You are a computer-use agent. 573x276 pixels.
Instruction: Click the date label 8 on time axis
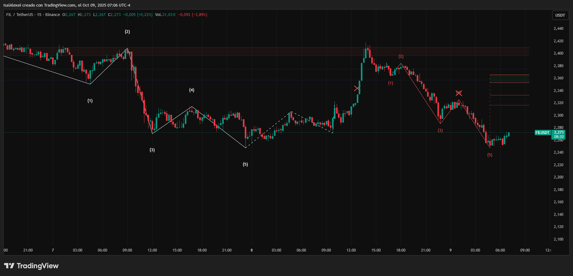click(x=252, y=250)
